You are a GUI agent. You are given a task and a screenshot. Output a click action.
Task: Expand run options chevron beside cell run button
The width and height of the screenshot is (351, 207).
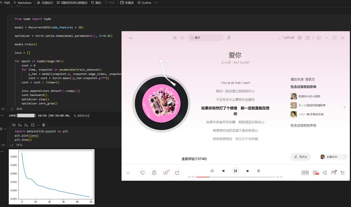5,129
